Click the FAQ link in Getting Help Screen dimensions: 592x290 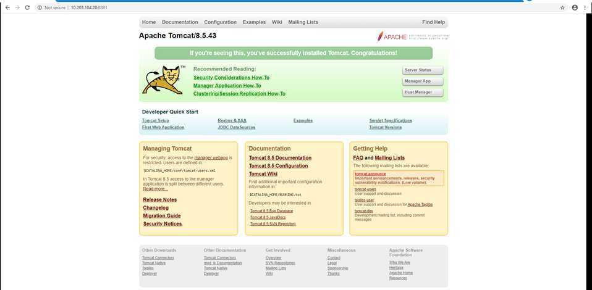358,158
